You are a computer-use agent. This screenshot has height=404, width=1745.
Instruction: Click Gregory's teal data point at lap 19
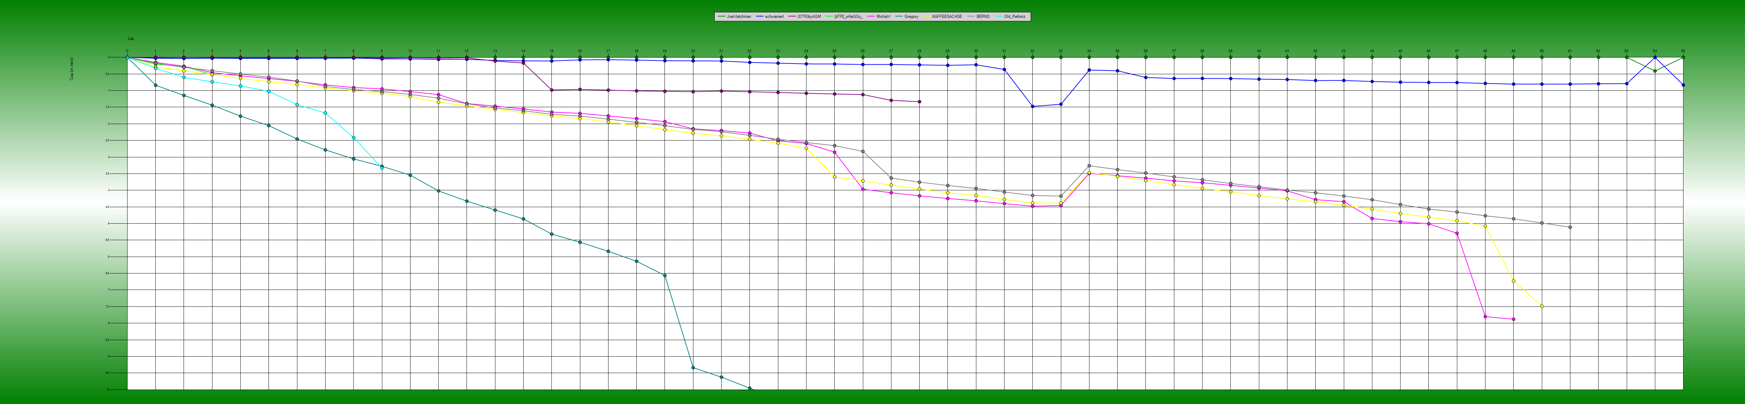(x=665, y=276)
